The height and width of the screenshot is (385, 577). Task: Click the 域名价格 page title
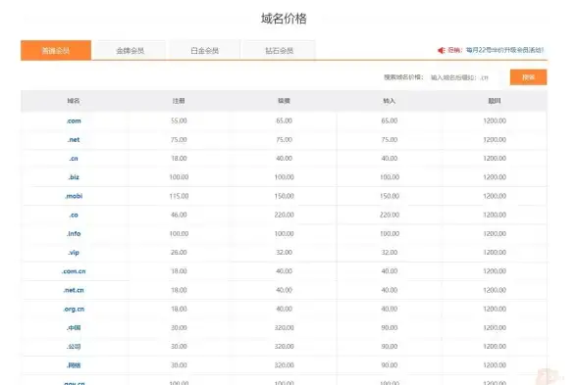[284, 19]
